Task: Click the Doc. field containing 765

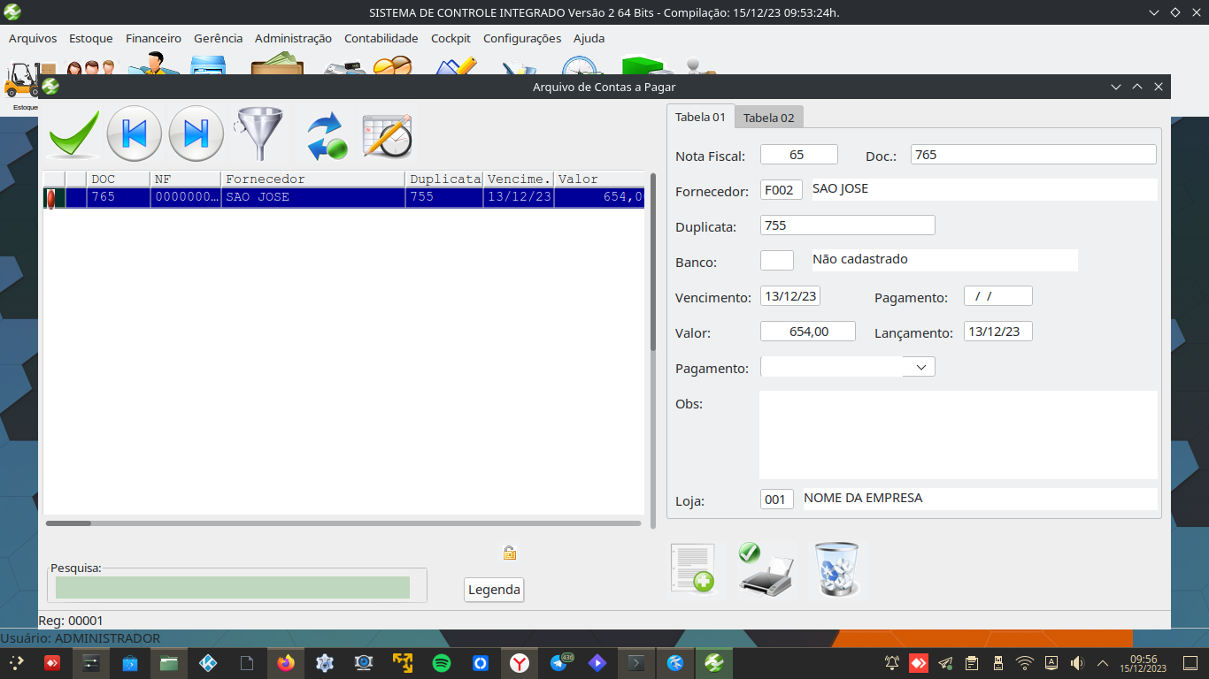Action: 1033,155
